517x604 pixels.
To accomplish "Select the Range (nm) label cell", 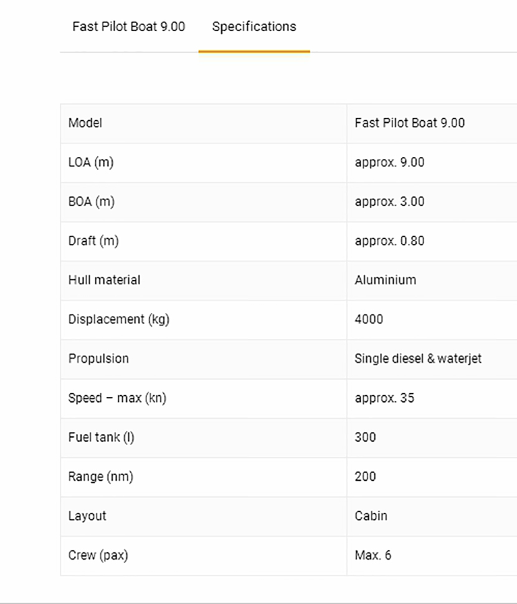I will [x=100, y=476].
